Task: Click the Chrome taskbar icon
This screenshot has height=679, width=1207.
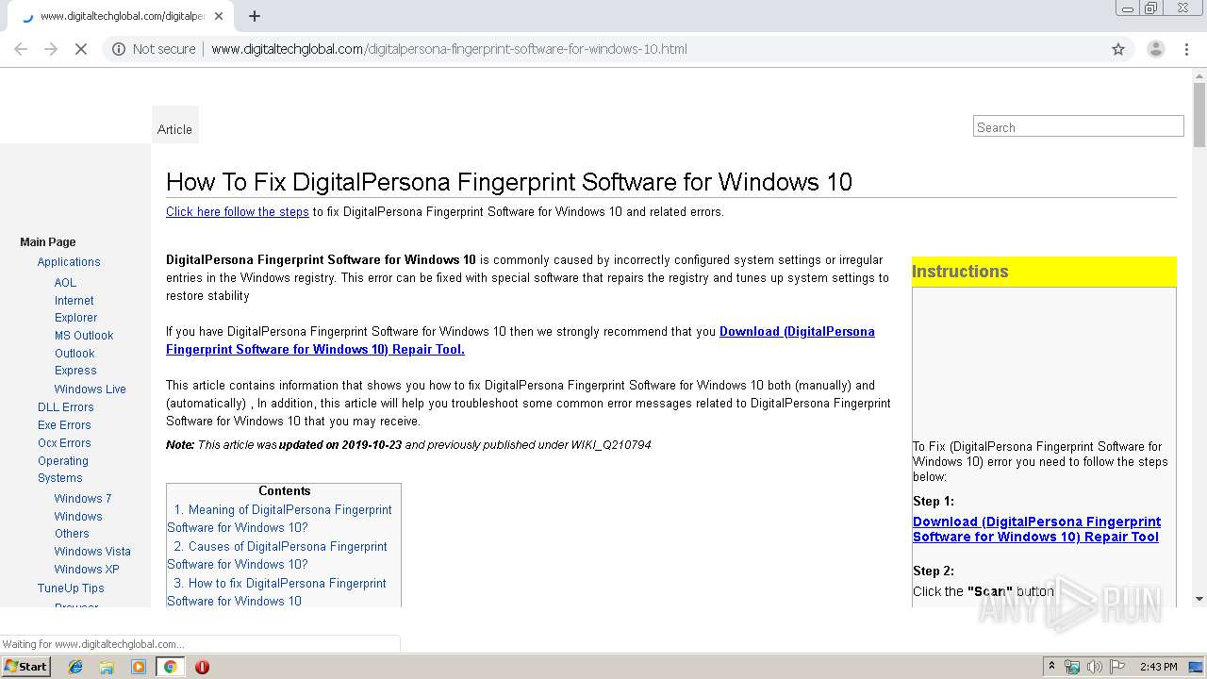Action: 171,667
